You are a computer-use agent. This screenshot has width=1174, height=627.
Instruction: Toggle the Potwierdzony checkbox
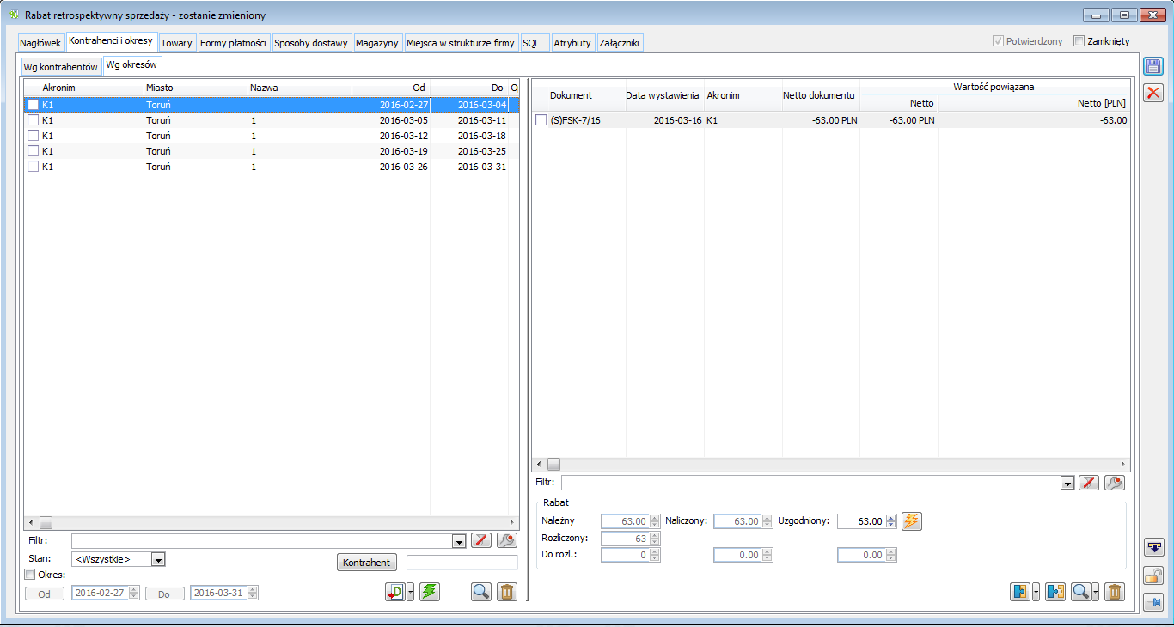coord(998,40)
